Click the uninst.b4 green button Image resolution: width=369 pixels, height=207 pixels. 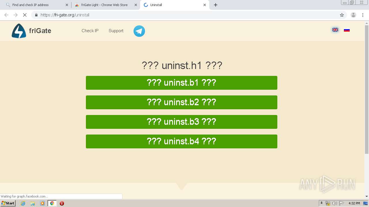point(182,141)
